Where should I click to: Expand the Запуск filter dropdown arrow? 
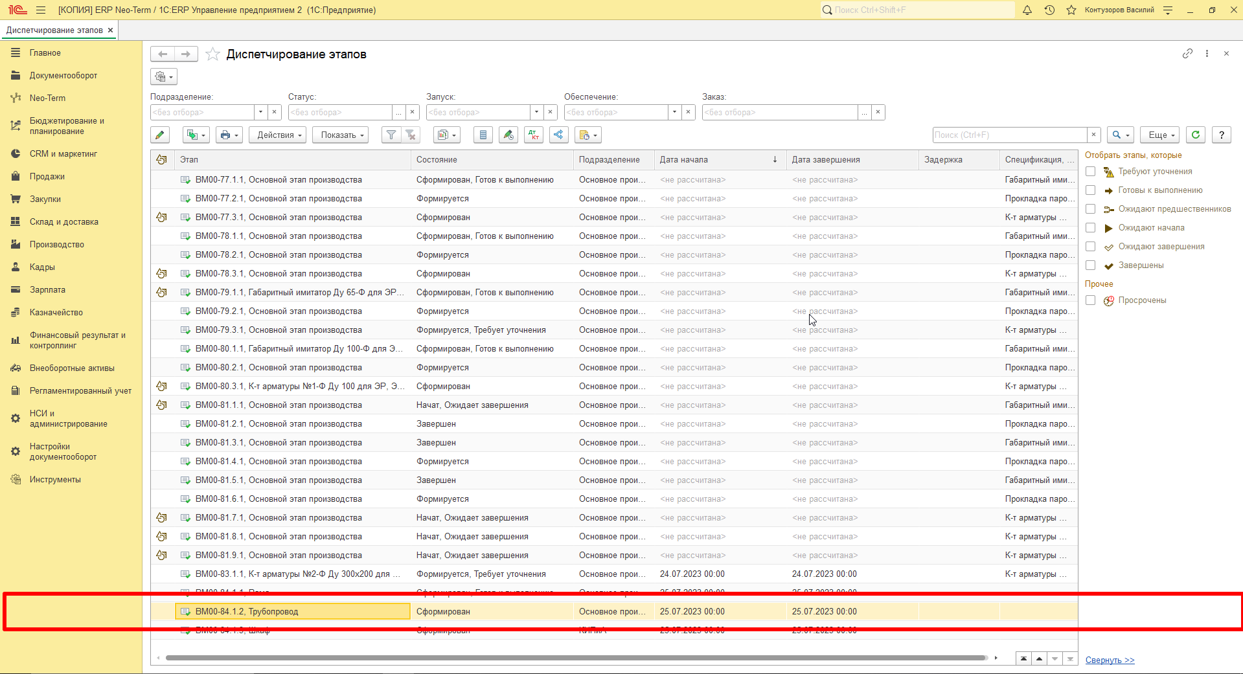[x=536, y=112]
